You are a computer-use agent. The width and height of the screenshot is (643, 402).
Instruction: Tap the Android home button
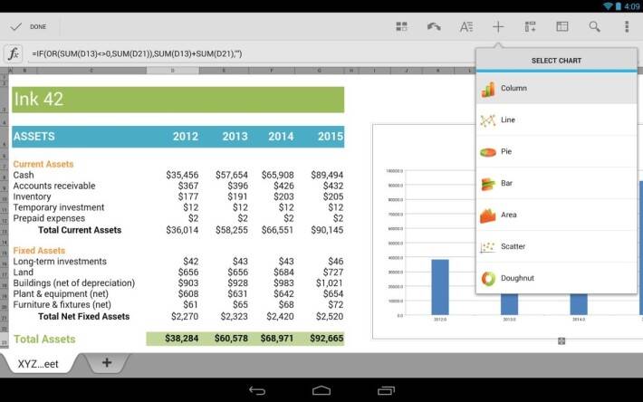coord(321,390)
